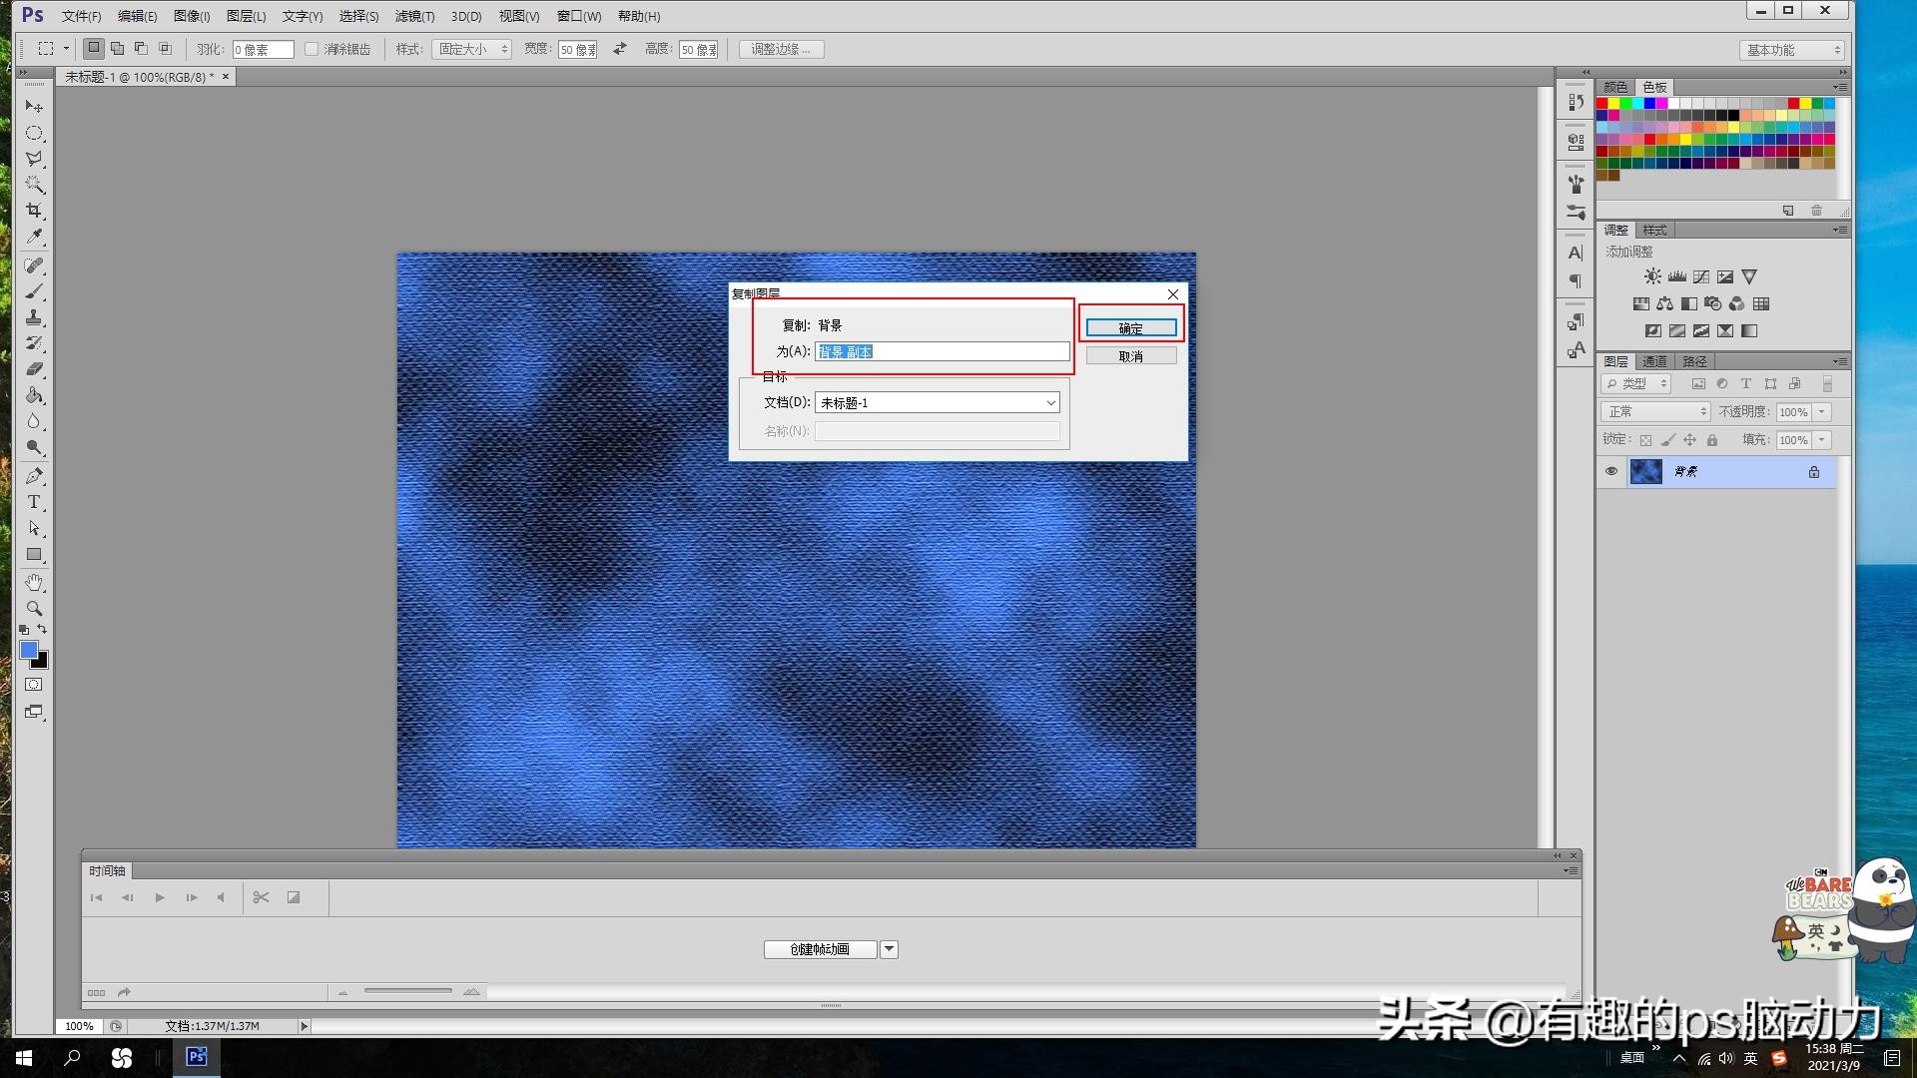Screen dimensions: 1917x1078
Task: Click 确定 to duplicate layer
Action: pyautogui.click(x=1130, y=328)
